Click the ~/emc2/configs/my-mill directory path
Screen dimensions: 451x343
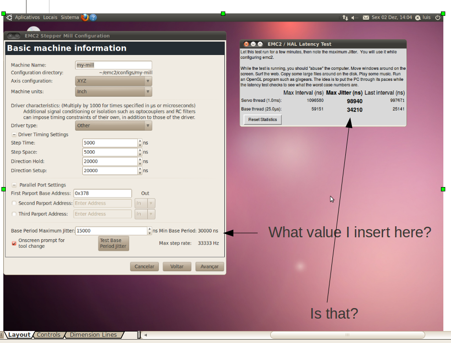click(x=126, y=73)
